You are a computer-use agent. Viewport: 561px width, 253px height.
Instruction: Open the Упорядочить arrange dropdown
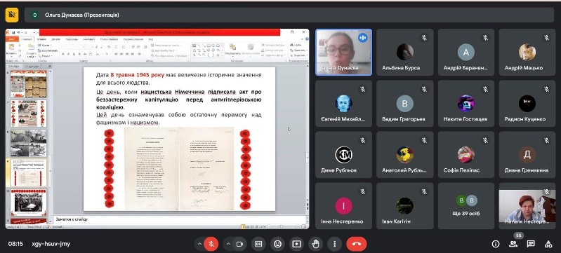(x=233, y=50)
